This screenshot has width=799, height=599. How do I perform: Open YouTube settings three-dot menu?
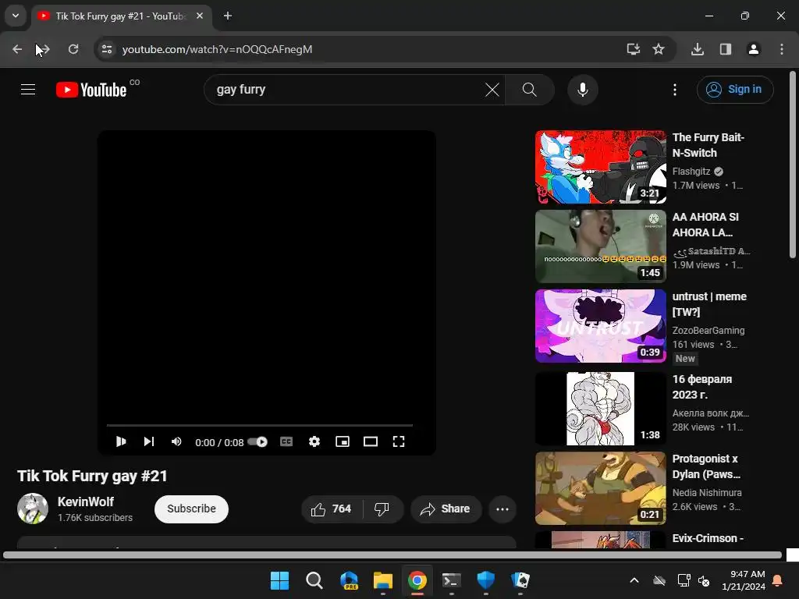click(x=675, y=90)
